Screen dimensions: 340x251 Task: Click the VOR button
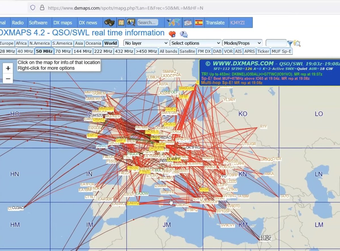(228, 51)
